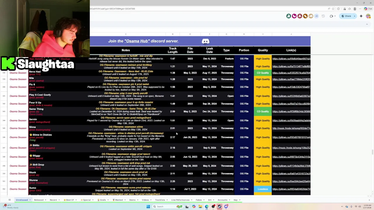This screenshot has width=374, height=210.
Task: Open the Tracklists tab dropdown arrow
Action: pos(167,200)
